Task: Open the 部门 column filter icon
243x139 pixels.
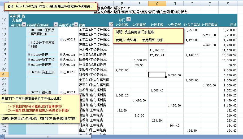Action: 129,19
